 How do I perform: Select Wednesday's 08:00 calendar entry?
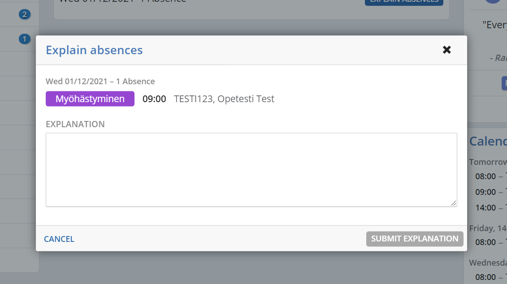click(x=486, y=277)
